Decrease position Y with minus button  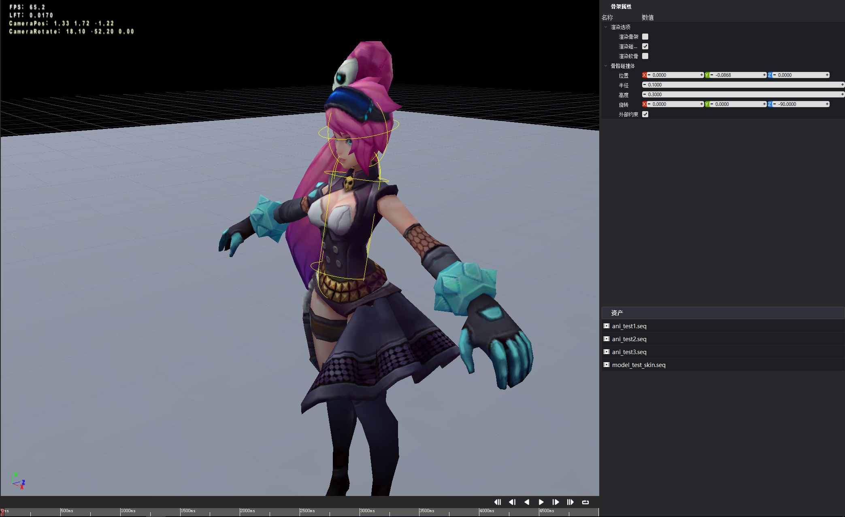[712, 75]
